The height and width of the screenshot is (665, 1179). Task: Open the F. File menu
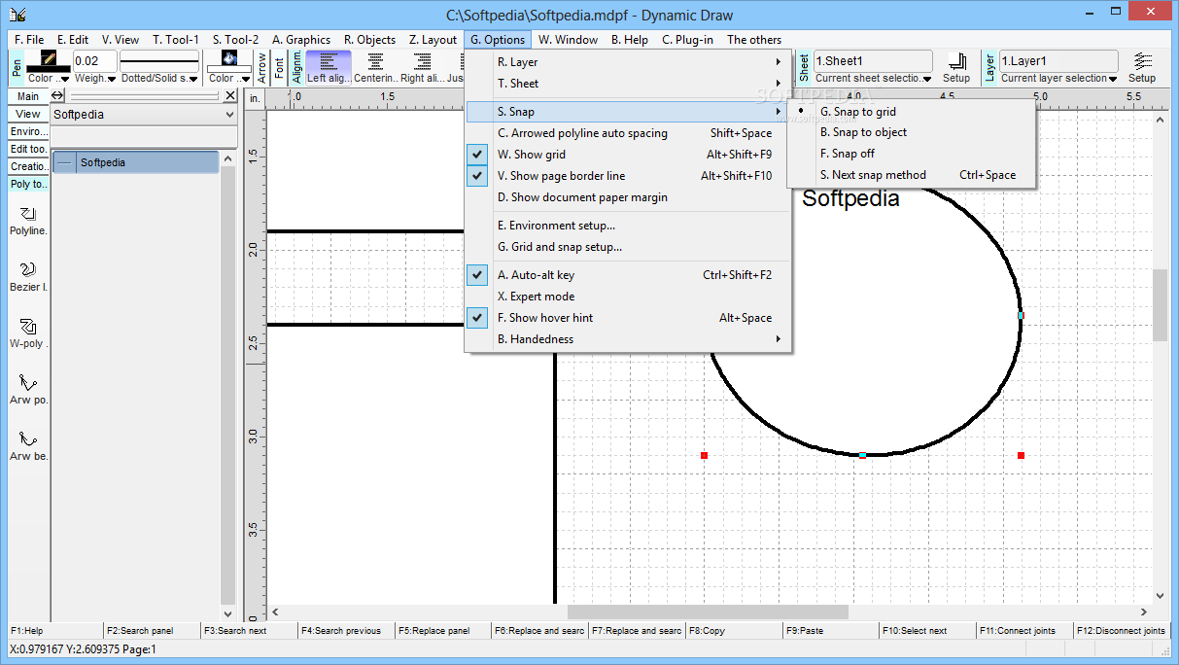(29, 40)
